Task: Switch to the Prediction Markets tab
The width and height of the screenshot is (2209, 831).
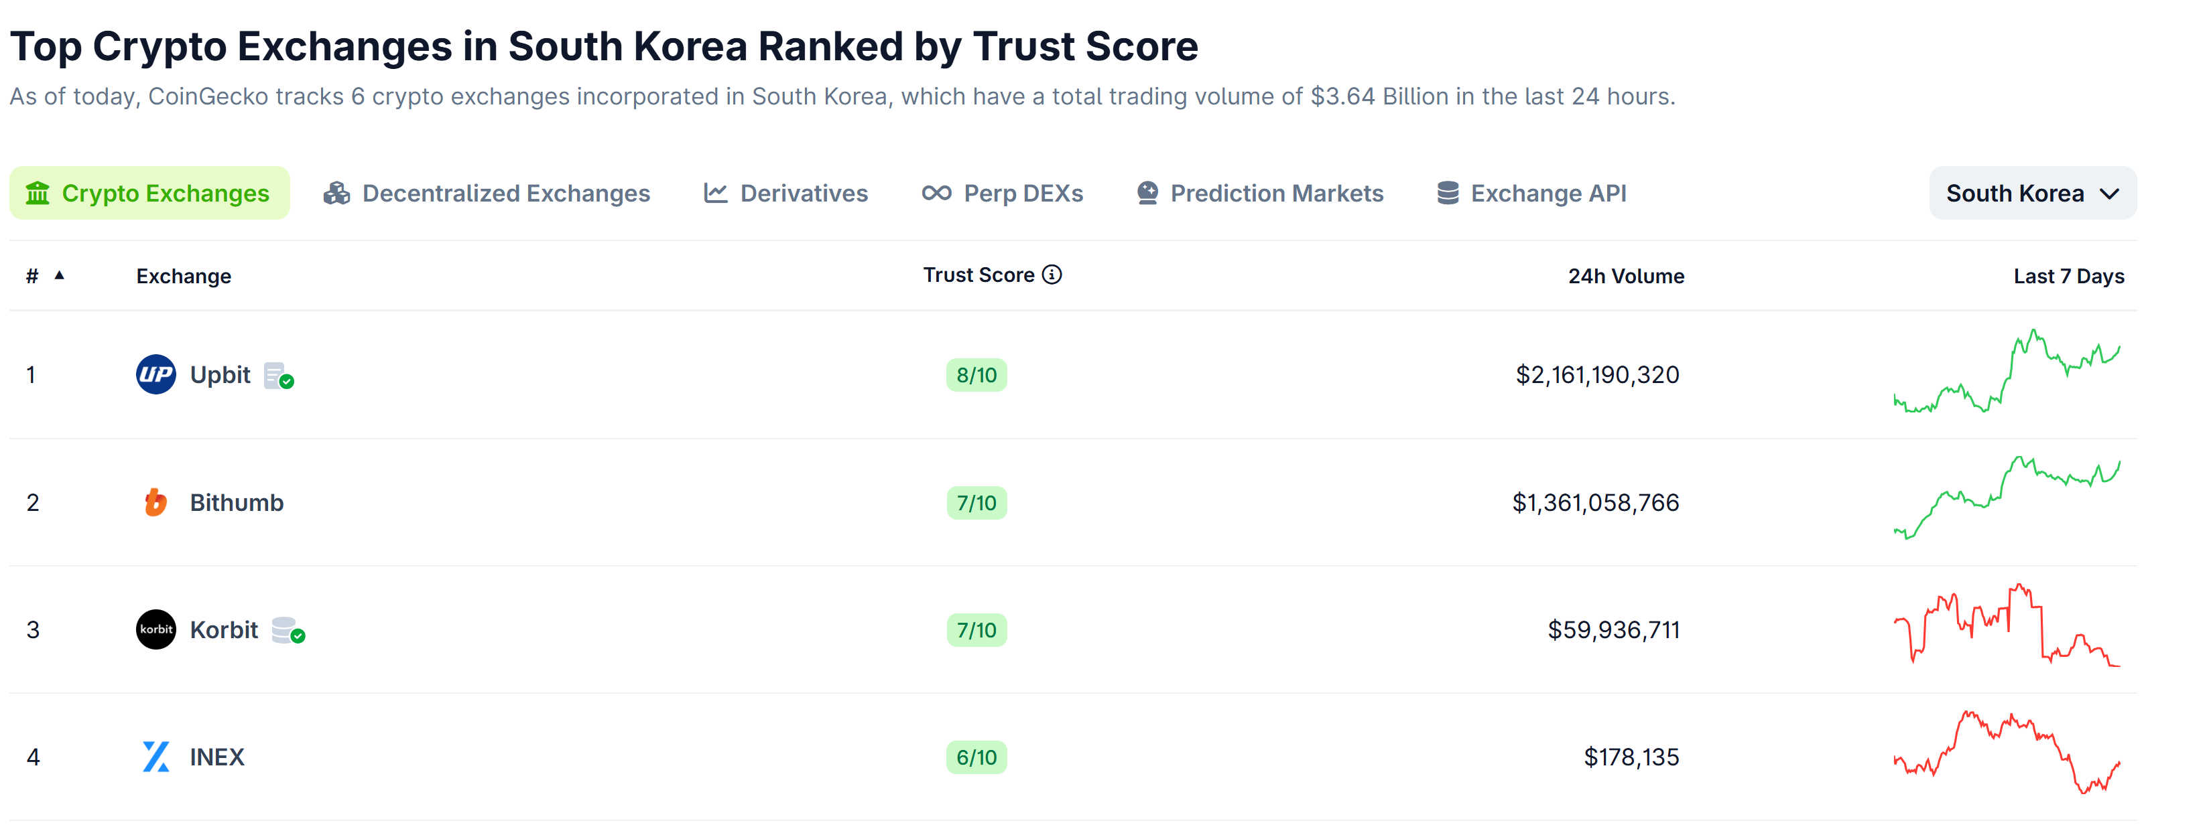Action: pyautogui.click(x=1276, y=193)
